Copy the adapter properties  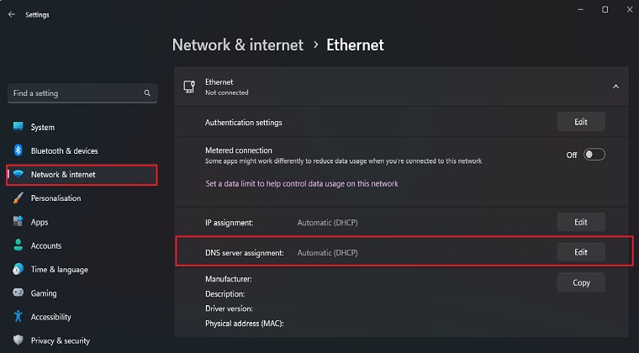[580, 282]
